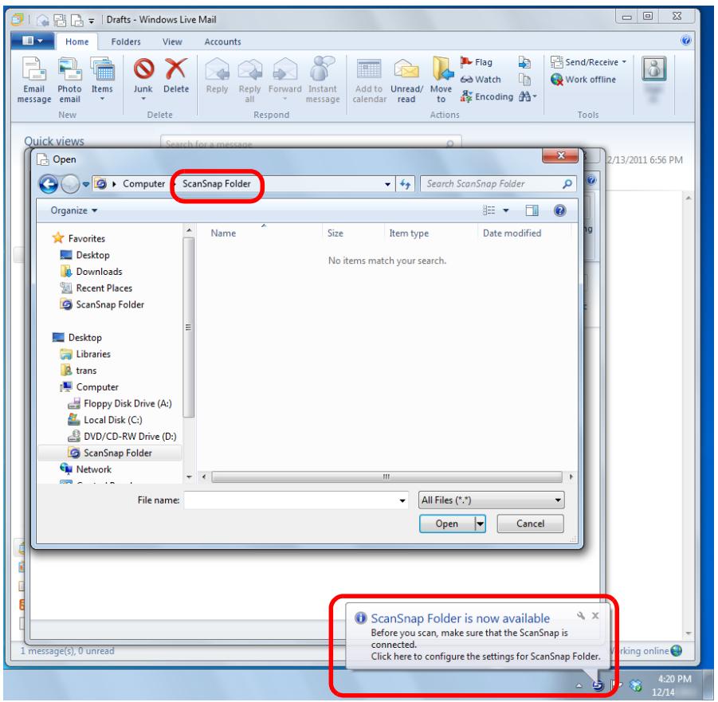Image resolution: width=718 pixels, height=702 pixels.
Task: Send an Instant message
Action: tap(323, 80)
